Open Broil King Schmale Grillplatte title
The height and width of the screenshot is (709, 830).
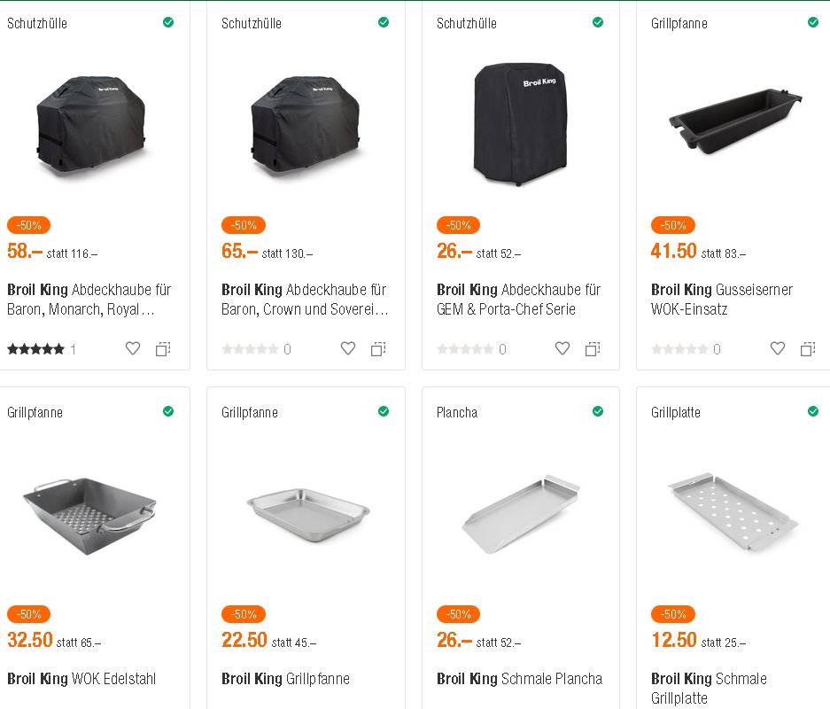click(x=709, y=688)
